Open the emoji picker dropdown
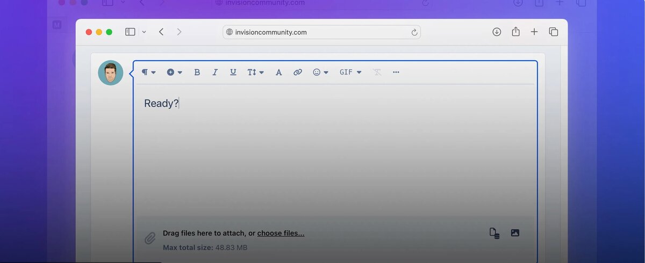Viewport: 645px width, 263px height. point(320,72)
